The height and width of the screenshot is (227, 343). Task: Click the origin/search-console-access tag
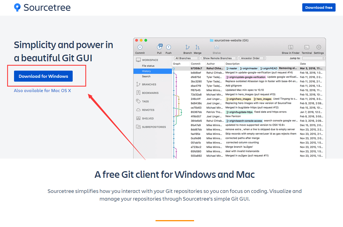point(244,121)
